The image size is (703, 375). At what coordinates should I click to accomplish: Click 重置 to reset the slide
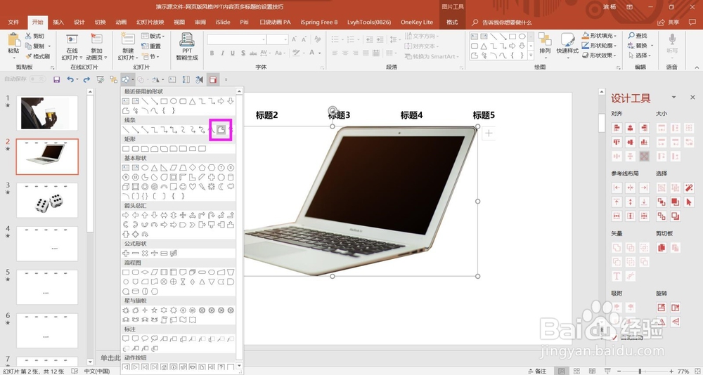click(151, 46)
